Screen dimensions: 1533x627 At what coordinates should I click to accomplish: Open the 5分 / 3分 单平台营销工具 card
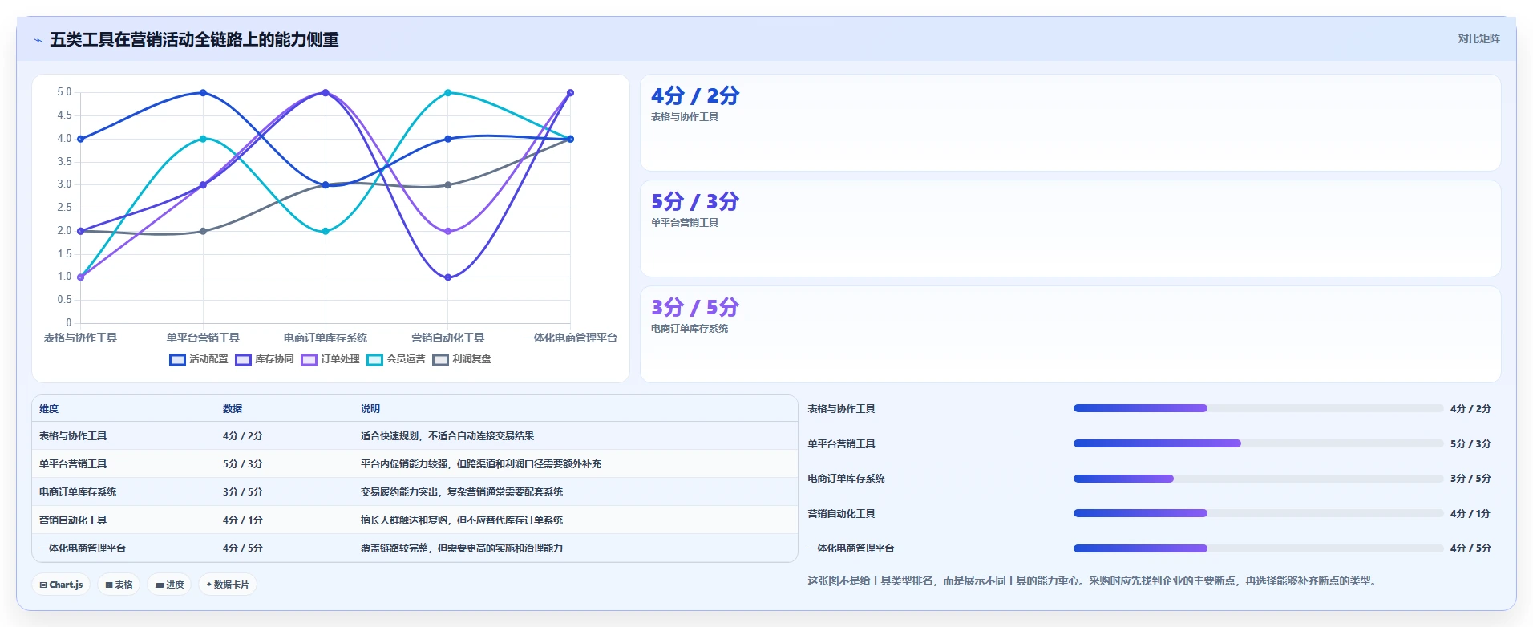(1070, 229)
